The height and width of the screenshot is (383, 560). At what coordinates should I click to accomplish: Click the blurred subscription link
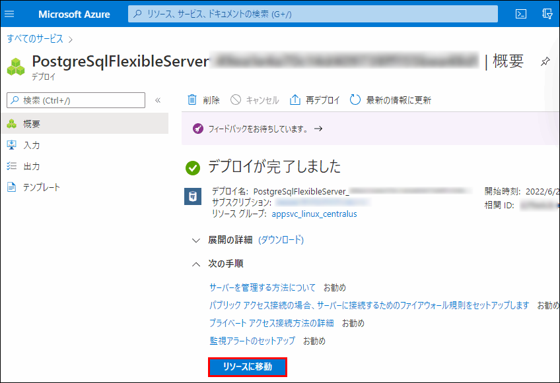[322, 202]
